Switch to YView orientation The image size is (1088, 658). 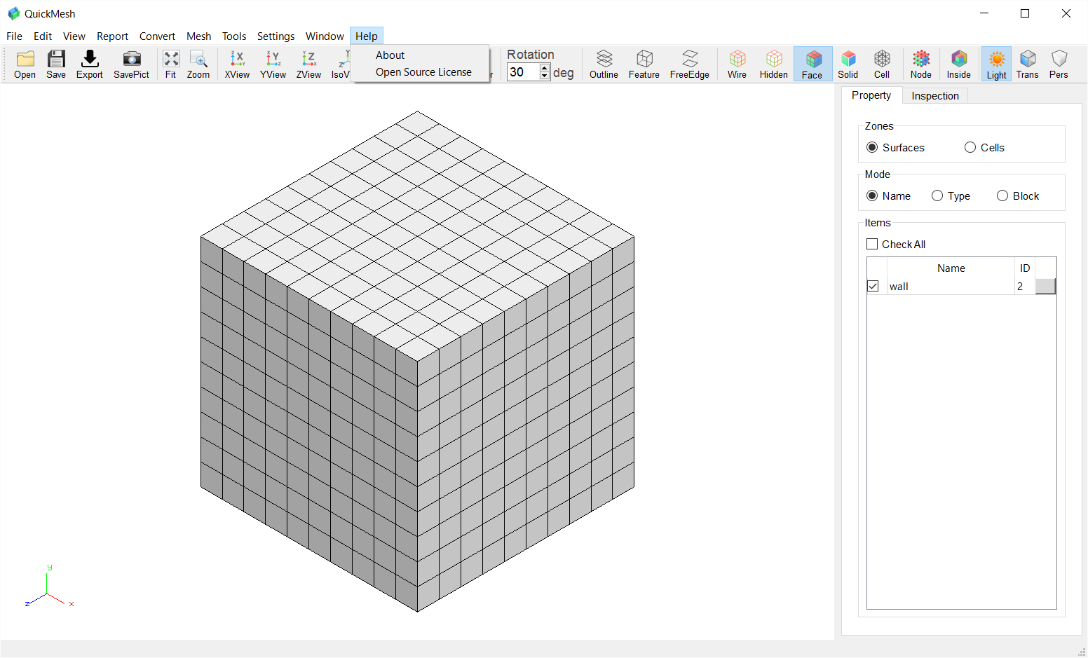pos(273,64)
